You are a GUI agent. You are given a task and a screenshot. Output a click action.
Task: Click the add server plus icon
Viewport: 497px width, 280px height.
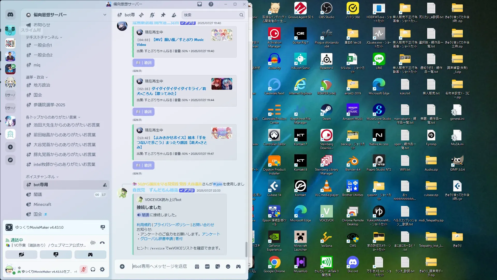tap(10, 147)
